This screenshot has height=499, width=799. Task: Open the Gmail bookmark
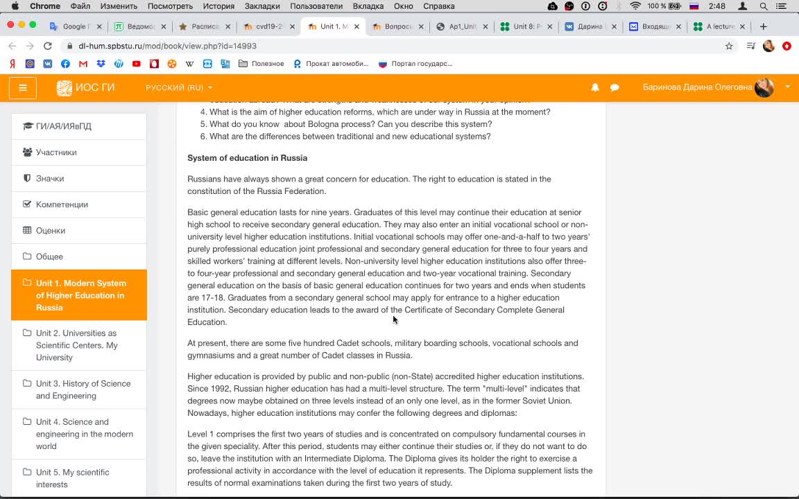[x=83, y=64]
